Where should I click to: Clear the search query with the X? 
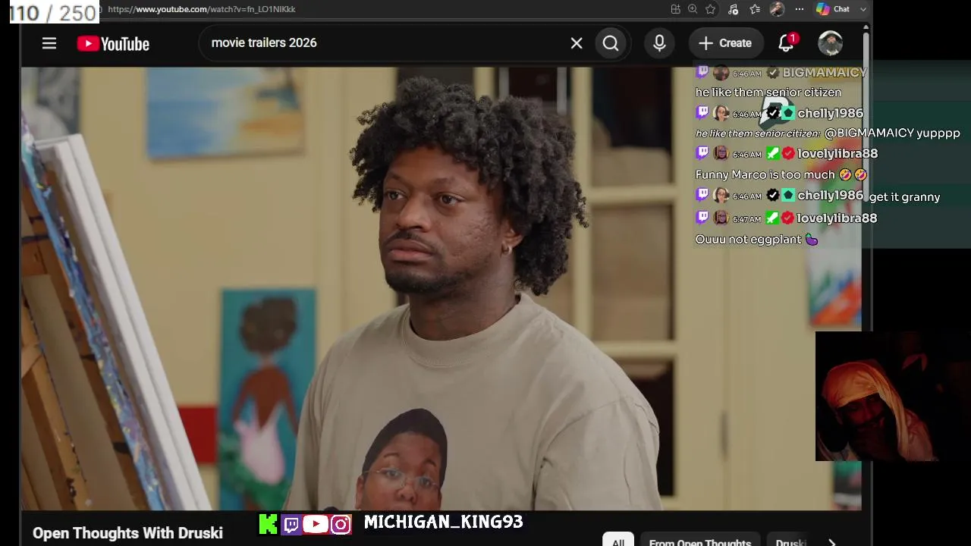577,43
